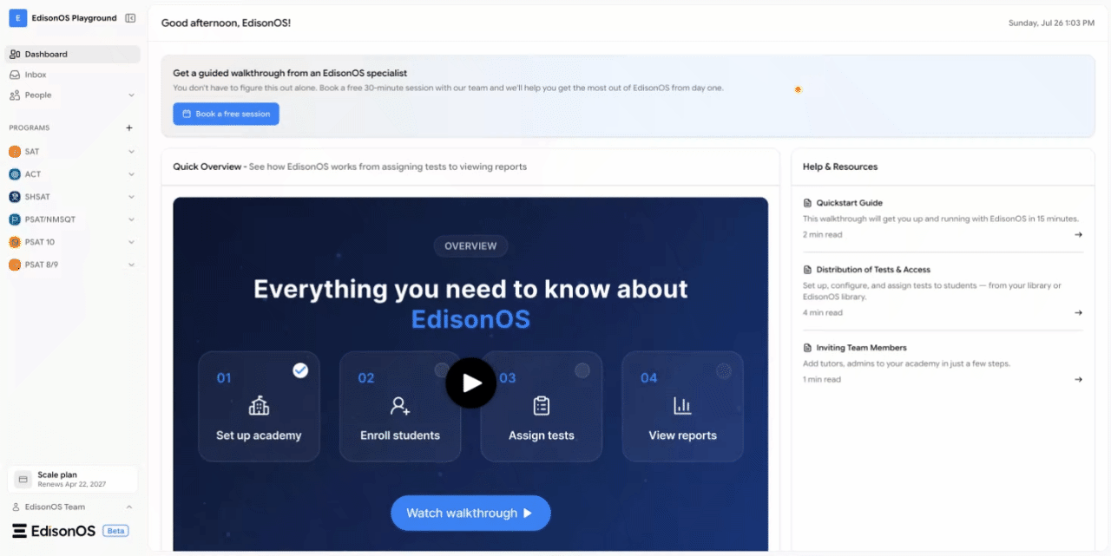
Task: Click the People group icon
Action: click(15, 95)
